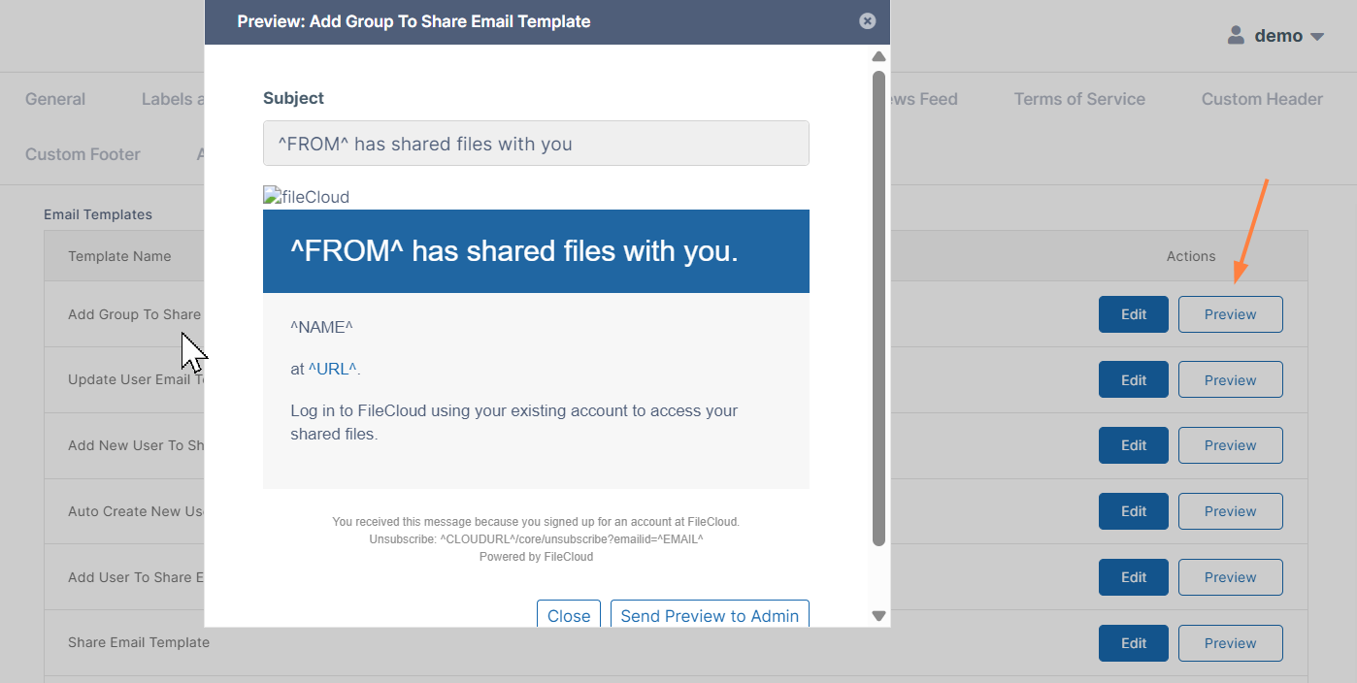Open the Custom Header tab
The width and height of the screenshot is (1357, 683).
point(1262,99)
